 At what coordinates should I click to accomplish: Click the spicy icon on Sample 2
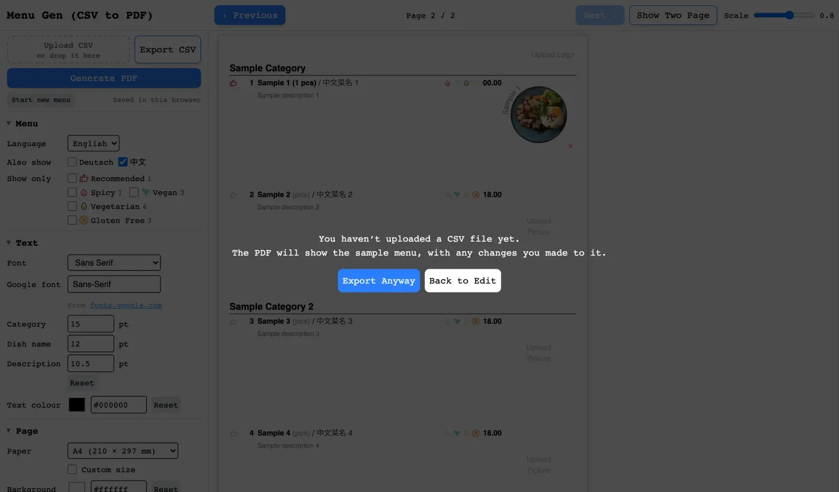(x=447, y=195)
